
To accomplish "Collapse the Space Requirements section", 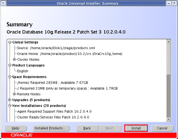I will tap(10, 77).
